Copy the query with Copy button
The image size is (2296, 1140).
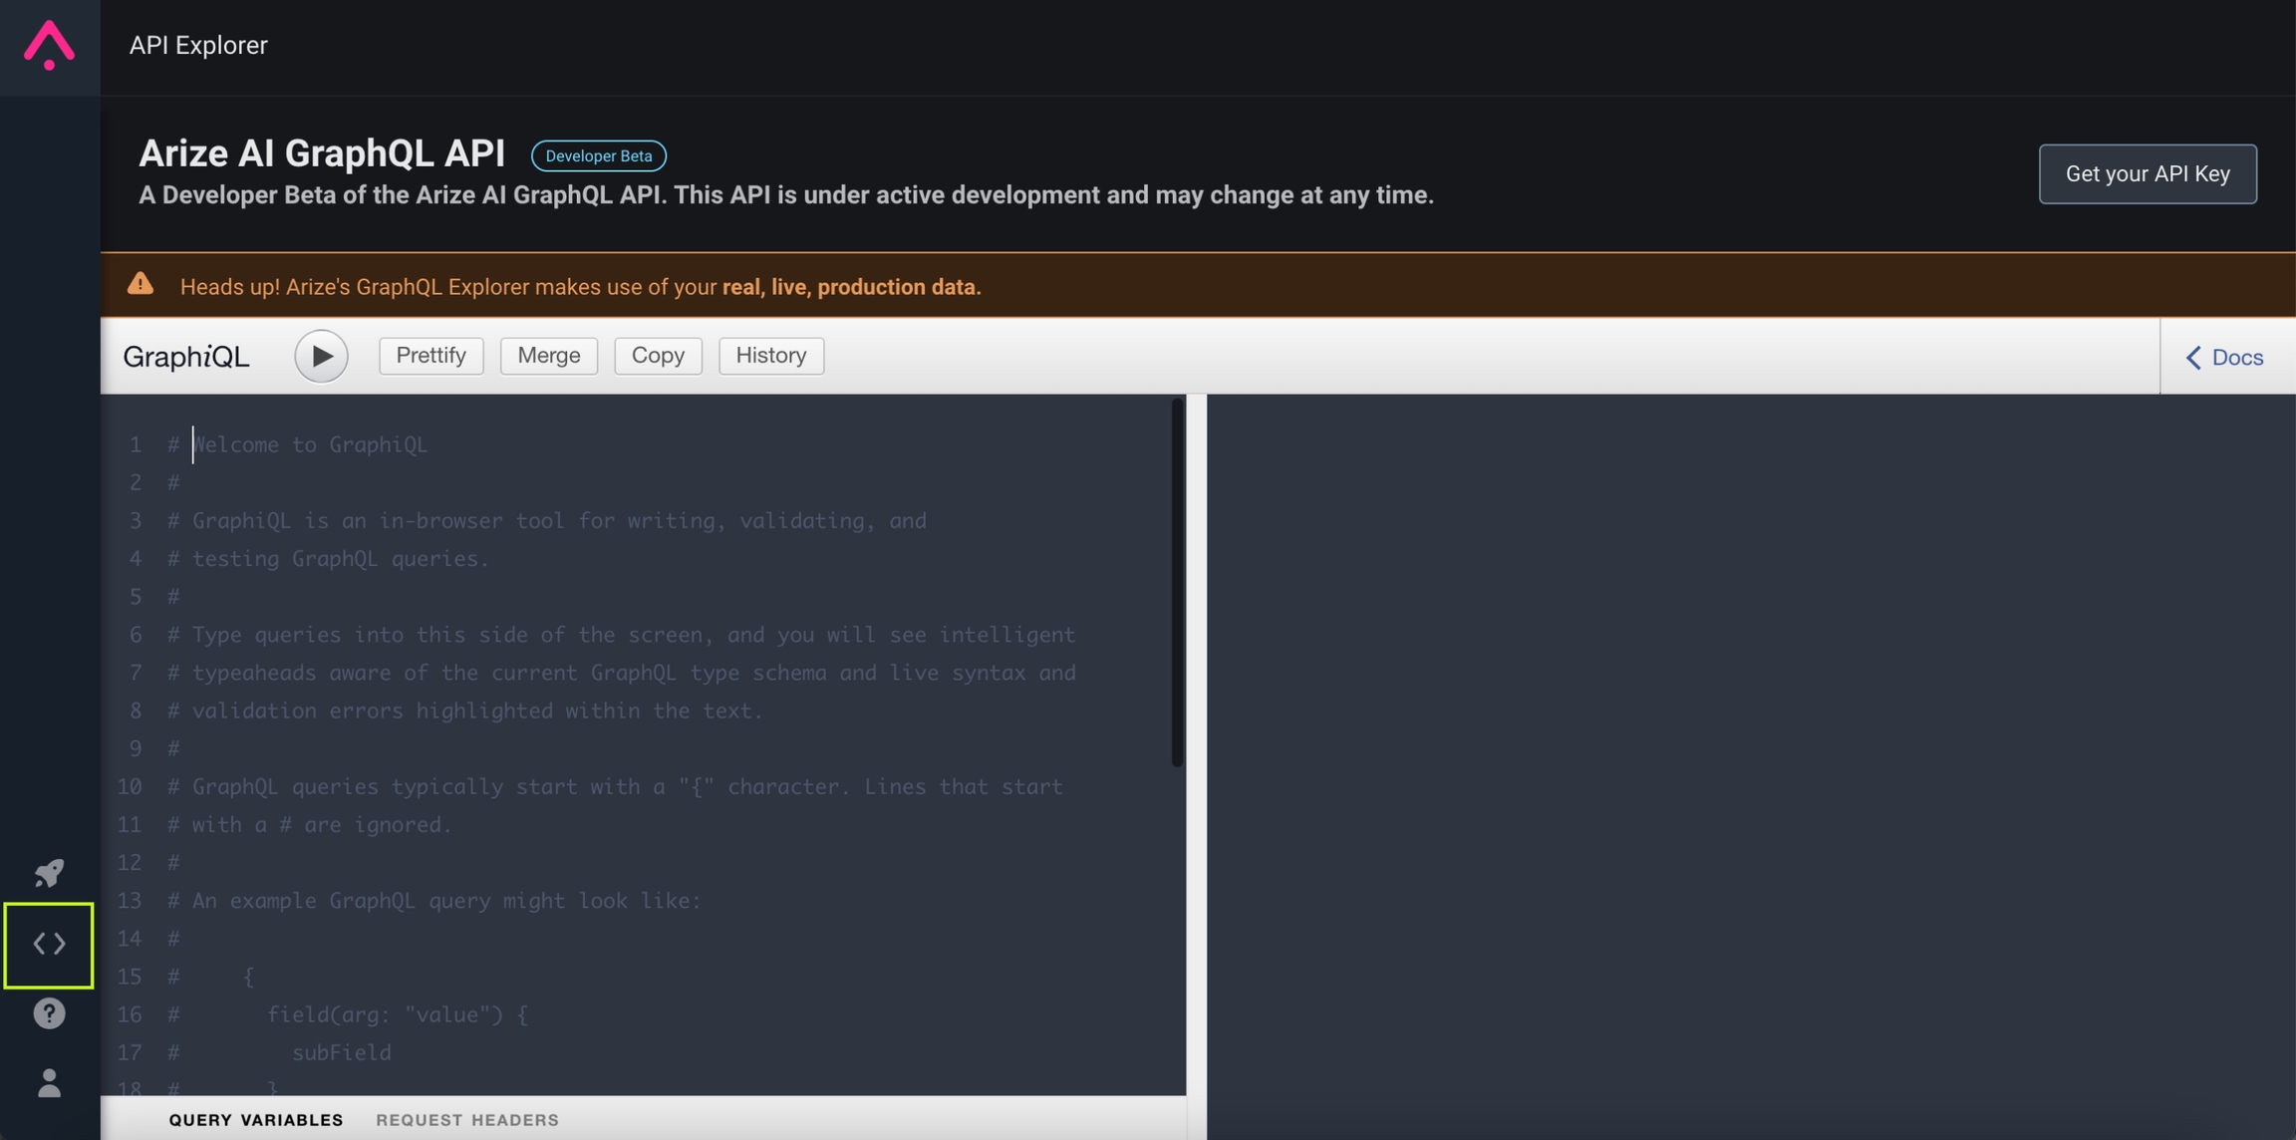[x=658, y=356]
